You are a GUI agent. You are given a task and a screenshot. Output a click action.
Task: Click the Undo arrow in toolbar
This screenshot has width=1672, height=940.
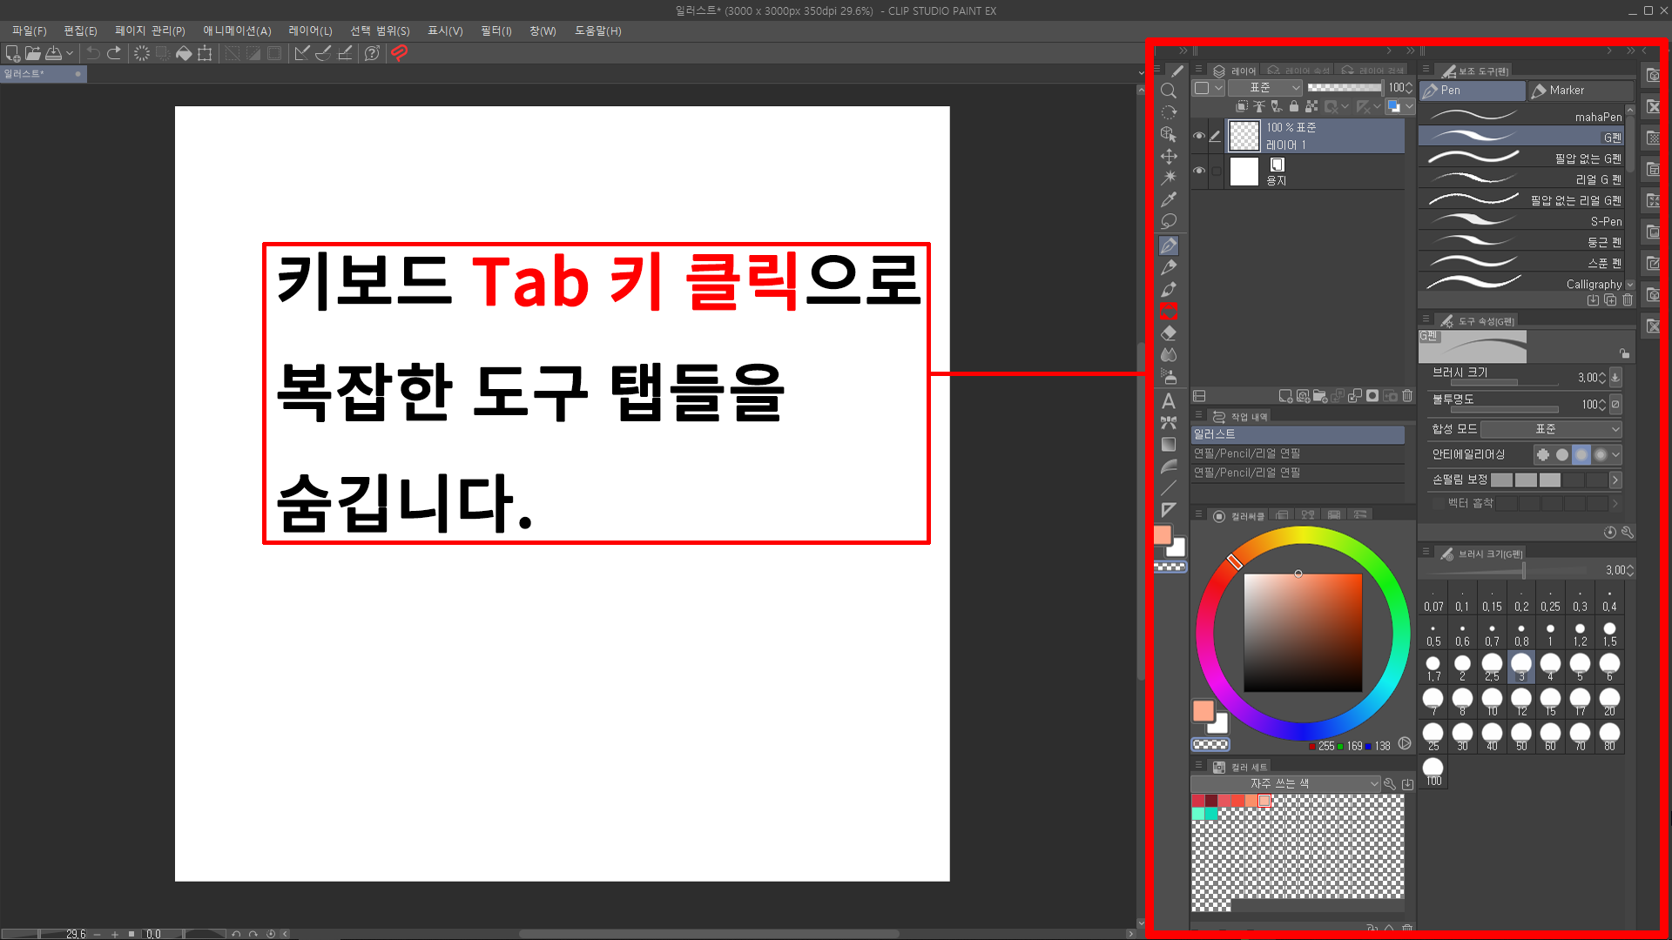coord(92,53)
